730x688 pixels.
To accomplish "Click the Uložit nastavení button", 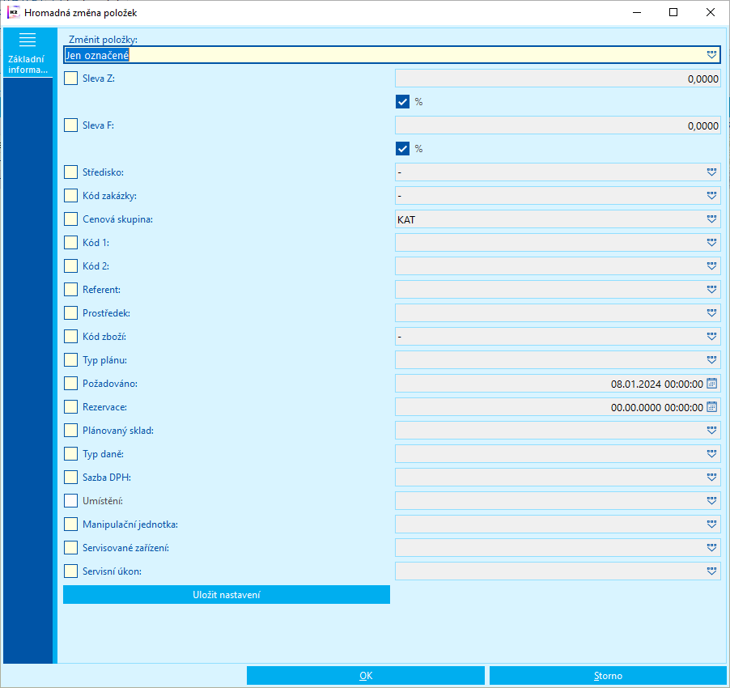I will [227, 594].
